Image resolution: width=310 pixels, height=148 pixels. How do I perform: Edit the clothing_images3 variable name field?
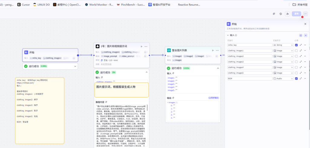click(250, 62)
